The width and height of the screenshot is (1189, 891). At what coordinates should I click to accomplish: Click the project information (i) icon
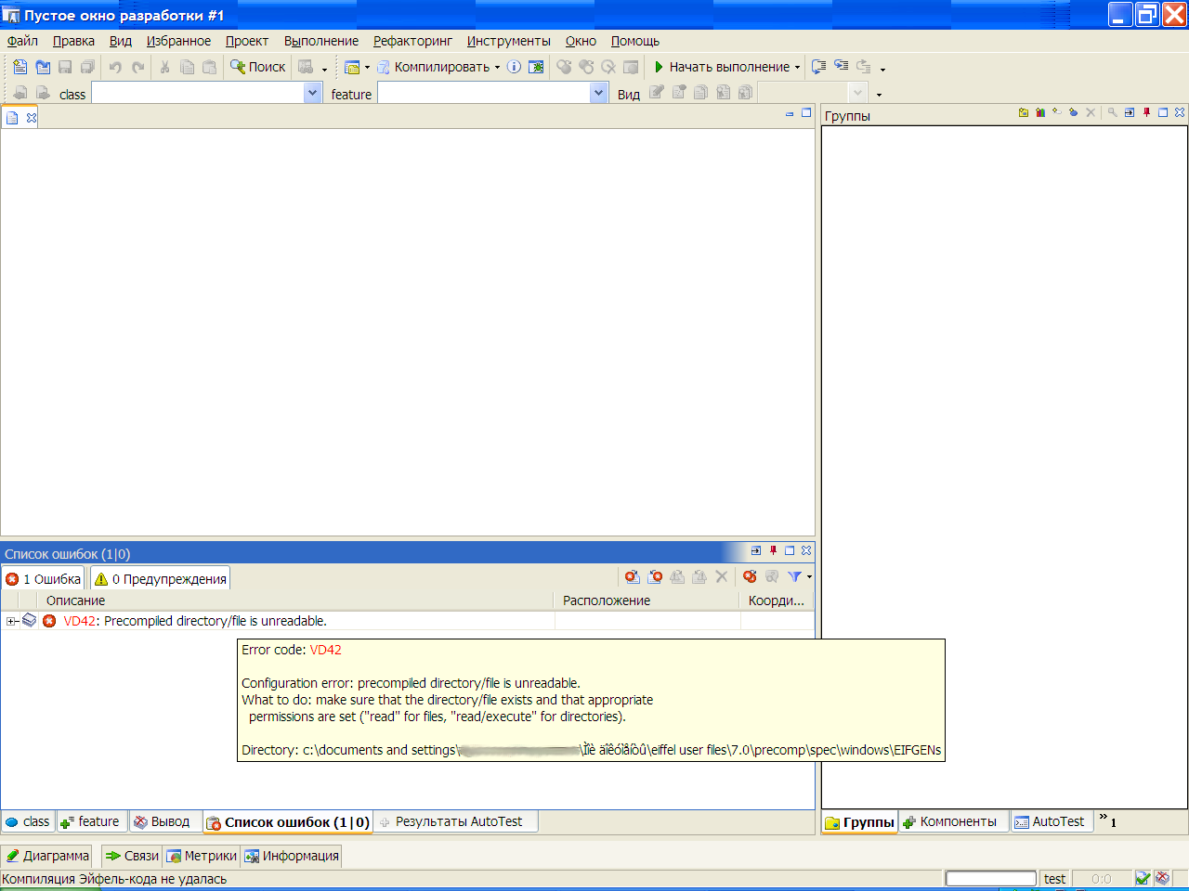coord(514,67)
